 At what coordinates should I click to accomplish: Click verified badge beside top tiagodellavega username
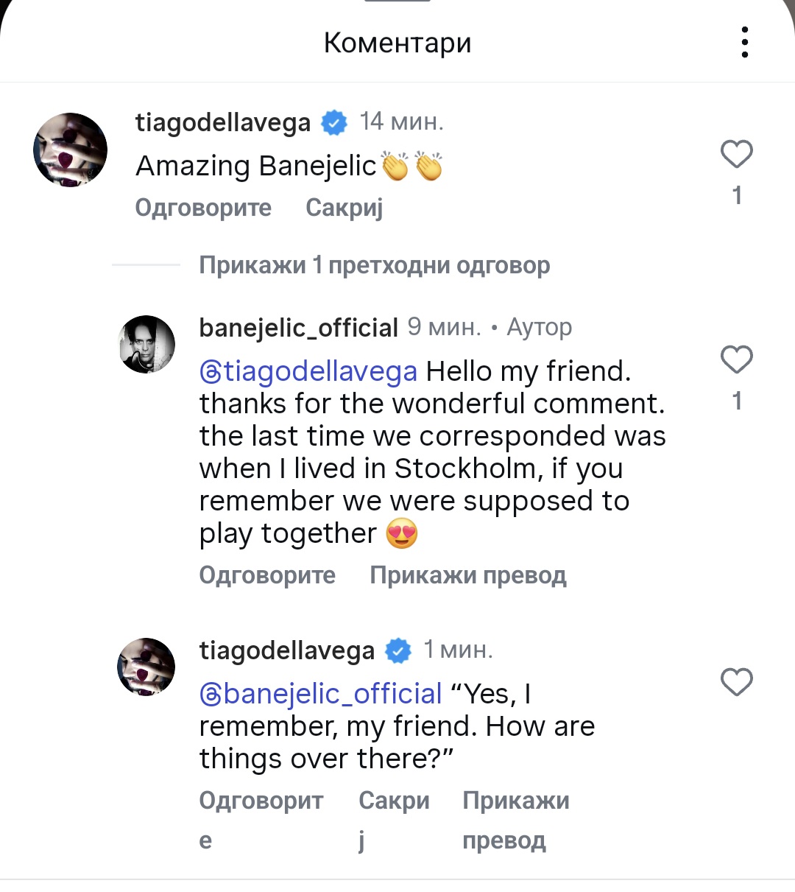(x=334, y=123)
